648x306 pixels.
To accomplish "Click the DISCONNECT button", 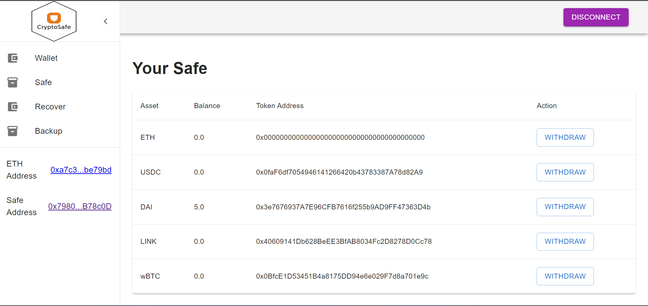I will [x=596, y=17].
